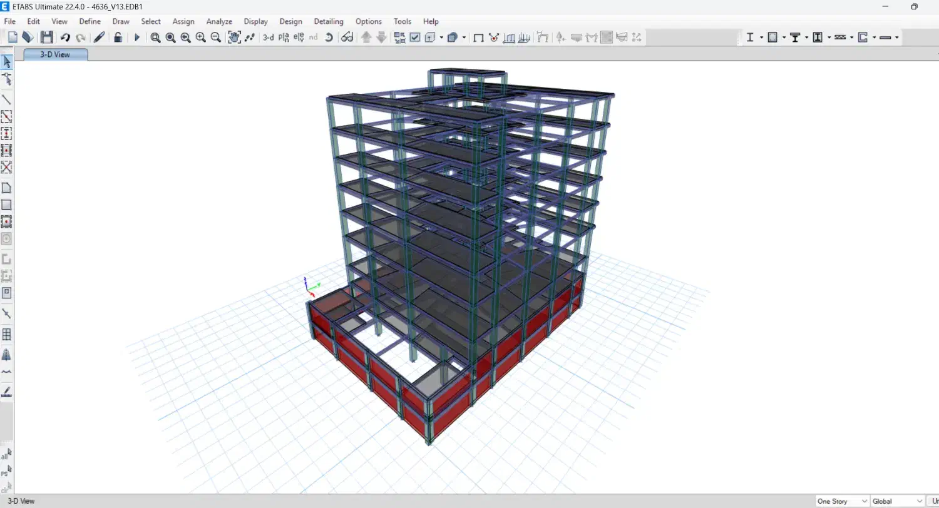
Task: Open the Global coordinate system dropdown
Action: [898, 501]
